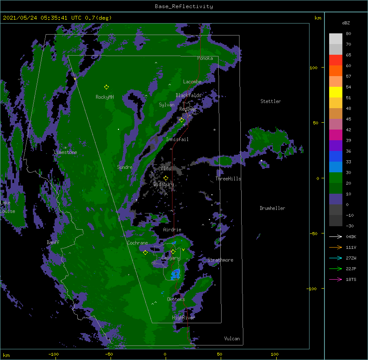Image resolution: width=368 pixels, height=360 pixels.
Task: Click the RockyMH label
Action: [105, 97]
